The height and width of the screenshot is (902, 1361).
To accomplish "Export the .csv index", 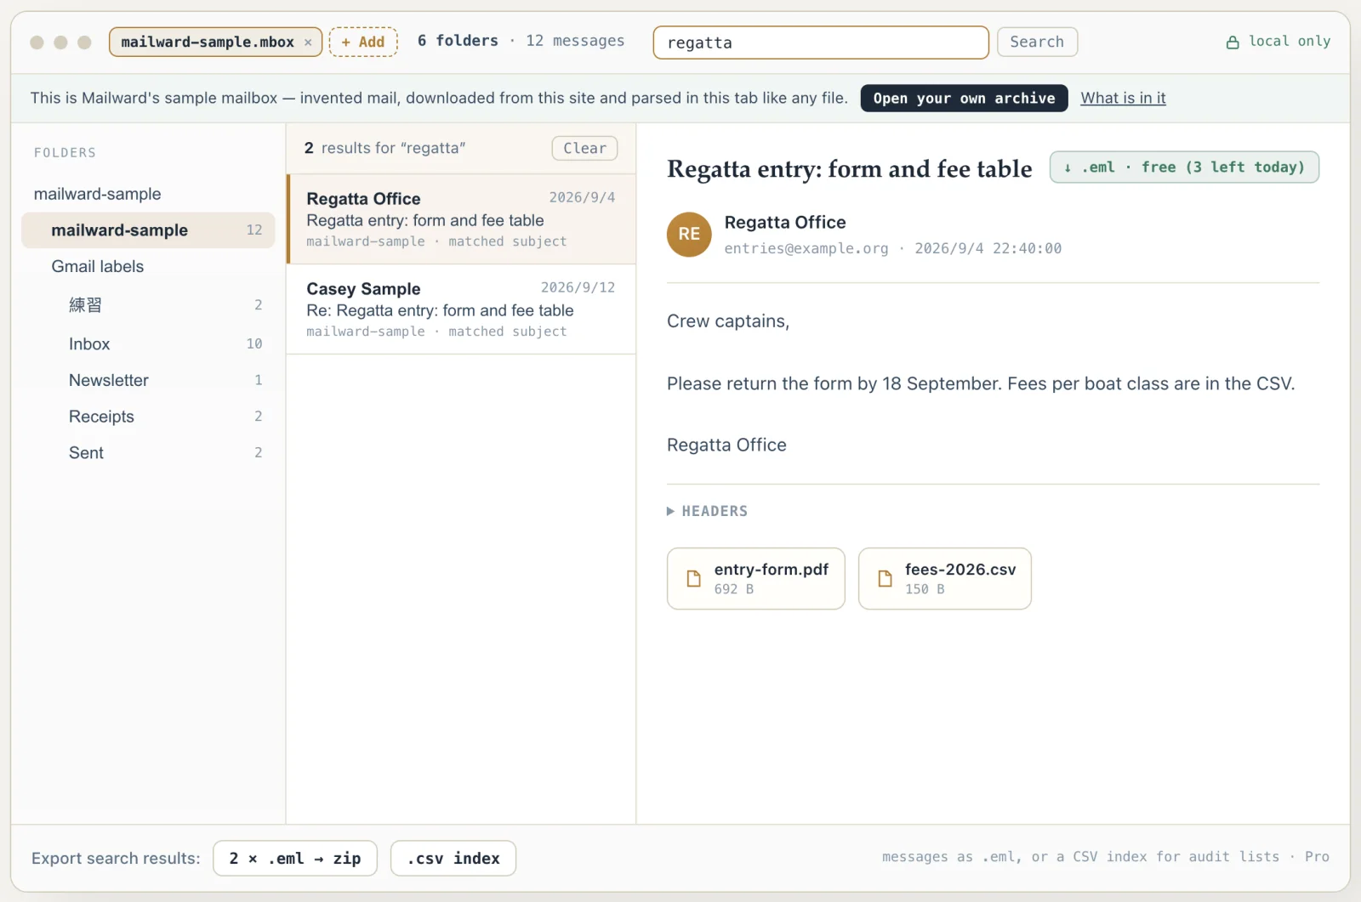I will coord(453,859).
